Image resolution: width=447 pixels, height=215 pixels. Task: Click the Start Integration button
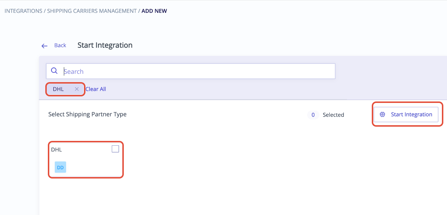pyautogui.click(x=406, y=114)
